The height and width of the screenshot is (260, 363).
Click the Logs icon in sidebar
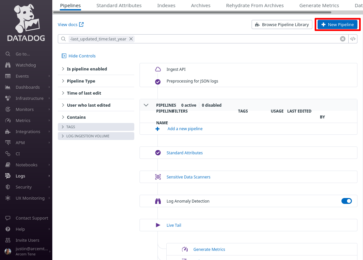pyautogui.click(x=8, y=176)
